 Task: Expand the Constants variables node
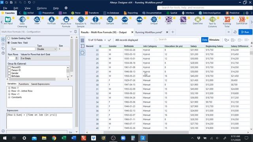[9, 97]
